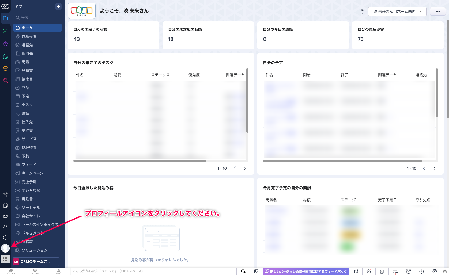The height and width of the screenshot is (275, 449).
Task: Expand the CRMのチームス team space selector
Action: tap(36, 262)
